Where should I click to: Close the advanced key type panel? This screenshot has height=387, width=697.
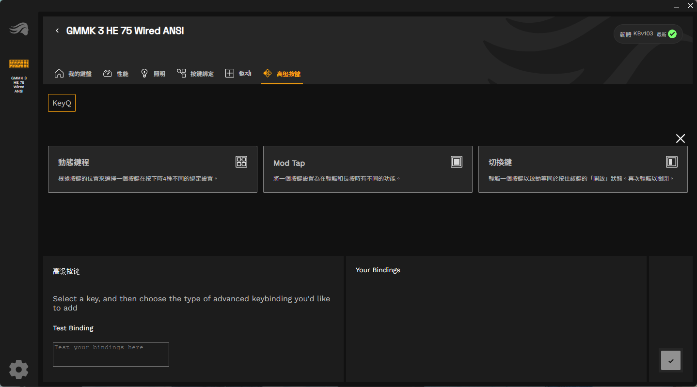pos(681,139)
